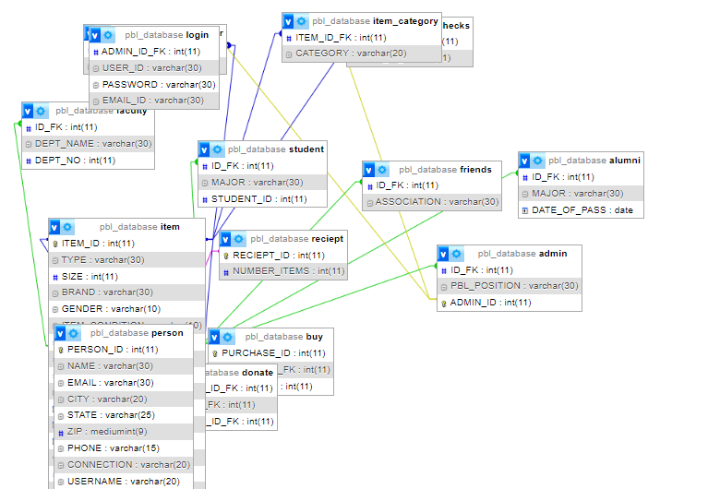Open the gear settings of admin table
The image size is (708, 489).
tap(457, 254)
